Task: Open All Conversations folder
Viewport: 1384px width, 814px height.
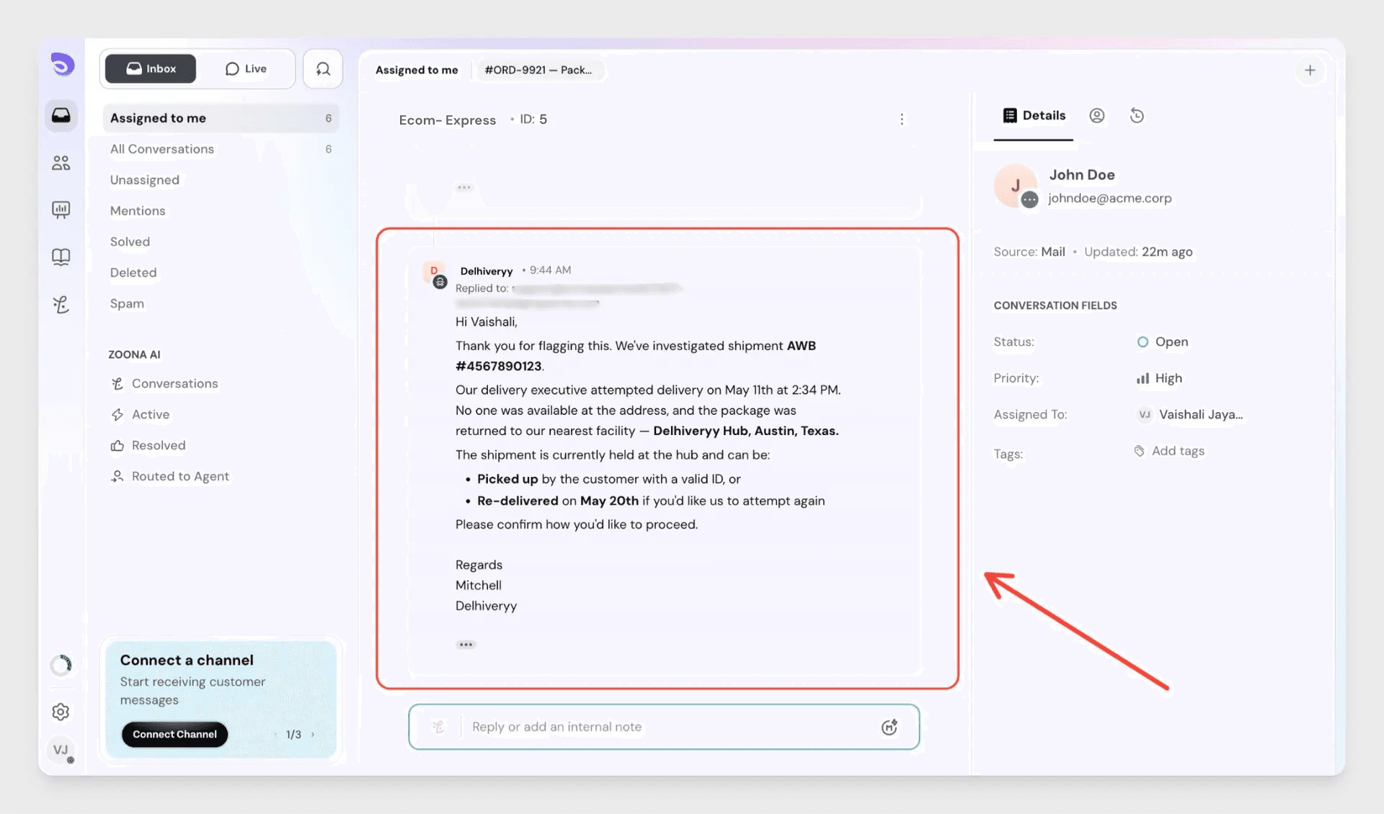Action: (x=221, y=149)
